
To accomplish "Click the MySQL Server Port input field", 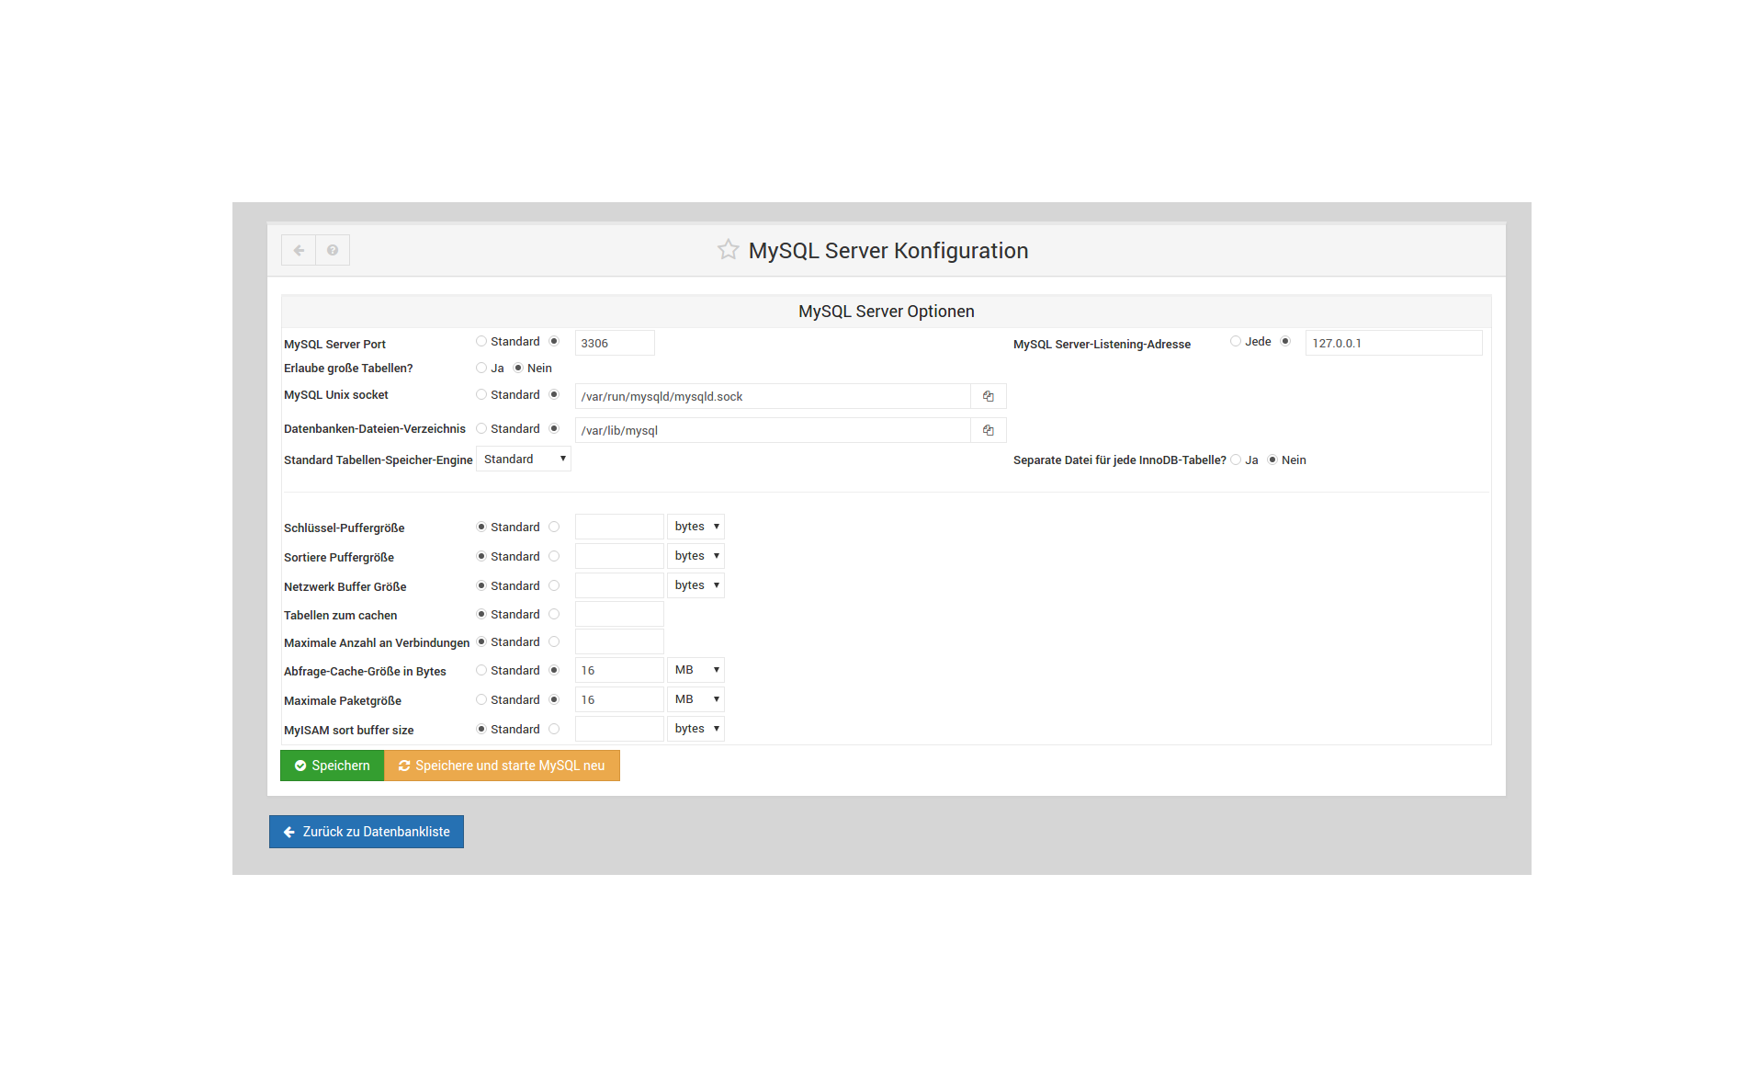I will (x=614, y=343).
